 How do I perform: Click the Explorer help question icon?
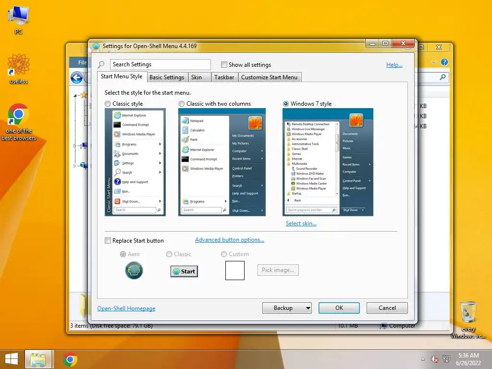pos(444,62)
